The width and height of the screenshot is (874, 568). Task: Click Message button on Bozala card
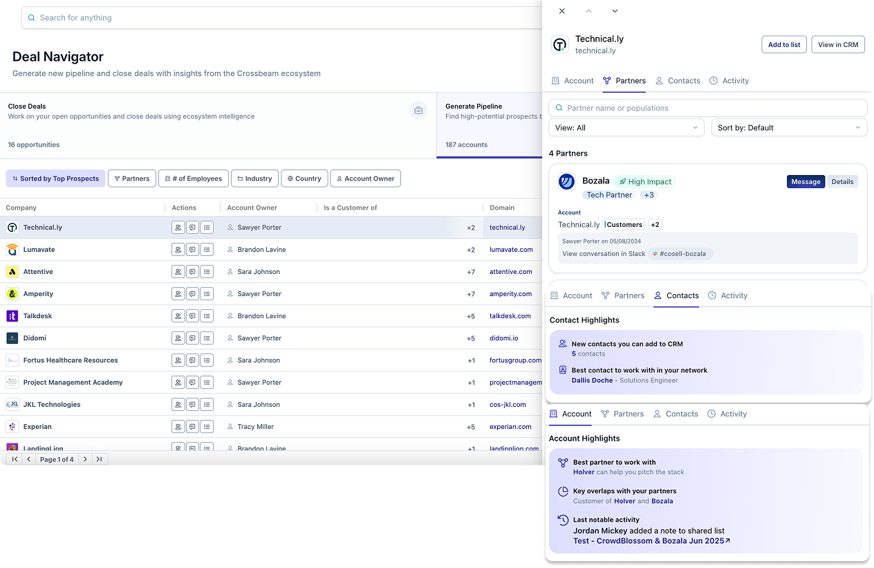[x=806, y=182]
